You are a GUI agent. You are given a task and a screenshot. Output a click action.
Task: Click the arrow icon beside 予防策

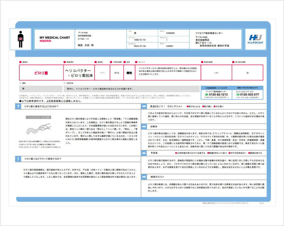pos(144,153)
